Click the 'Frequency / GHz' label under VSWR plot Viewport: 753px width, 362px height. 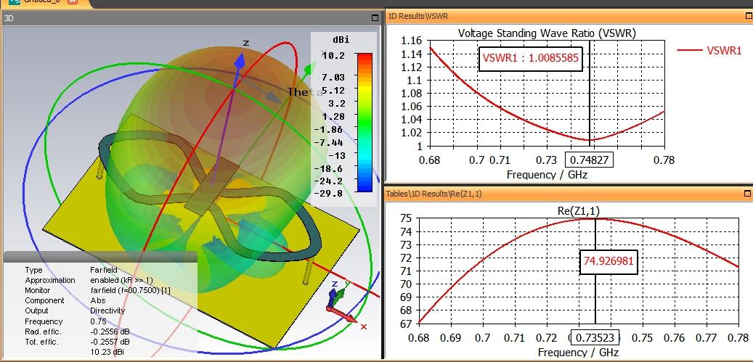coord(547,174)
